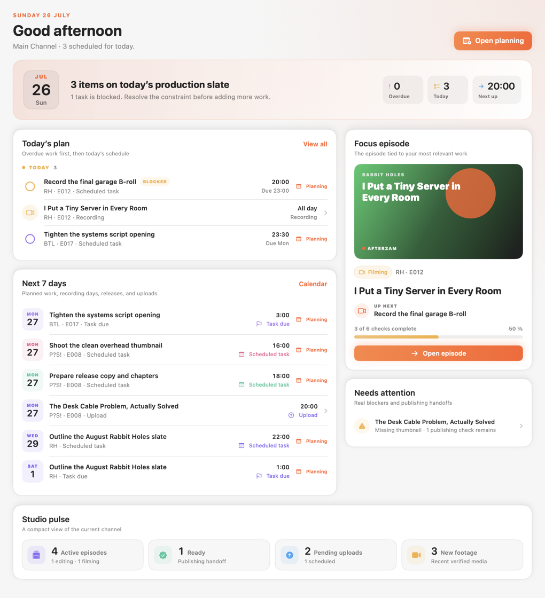Click the JUL 26 Sun date tile

[x=41, y=90]
